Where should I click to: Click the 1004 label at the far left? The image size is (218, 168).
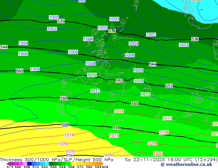click(x=23, y=43)
